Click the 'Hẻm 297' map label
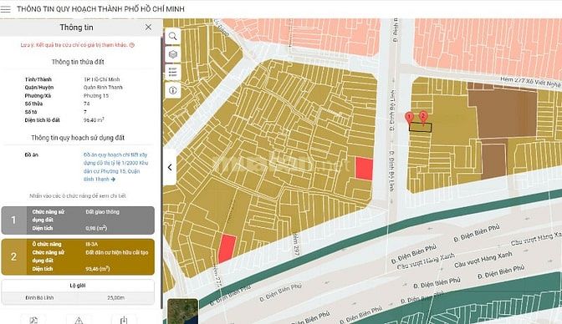 pos(296,244)
